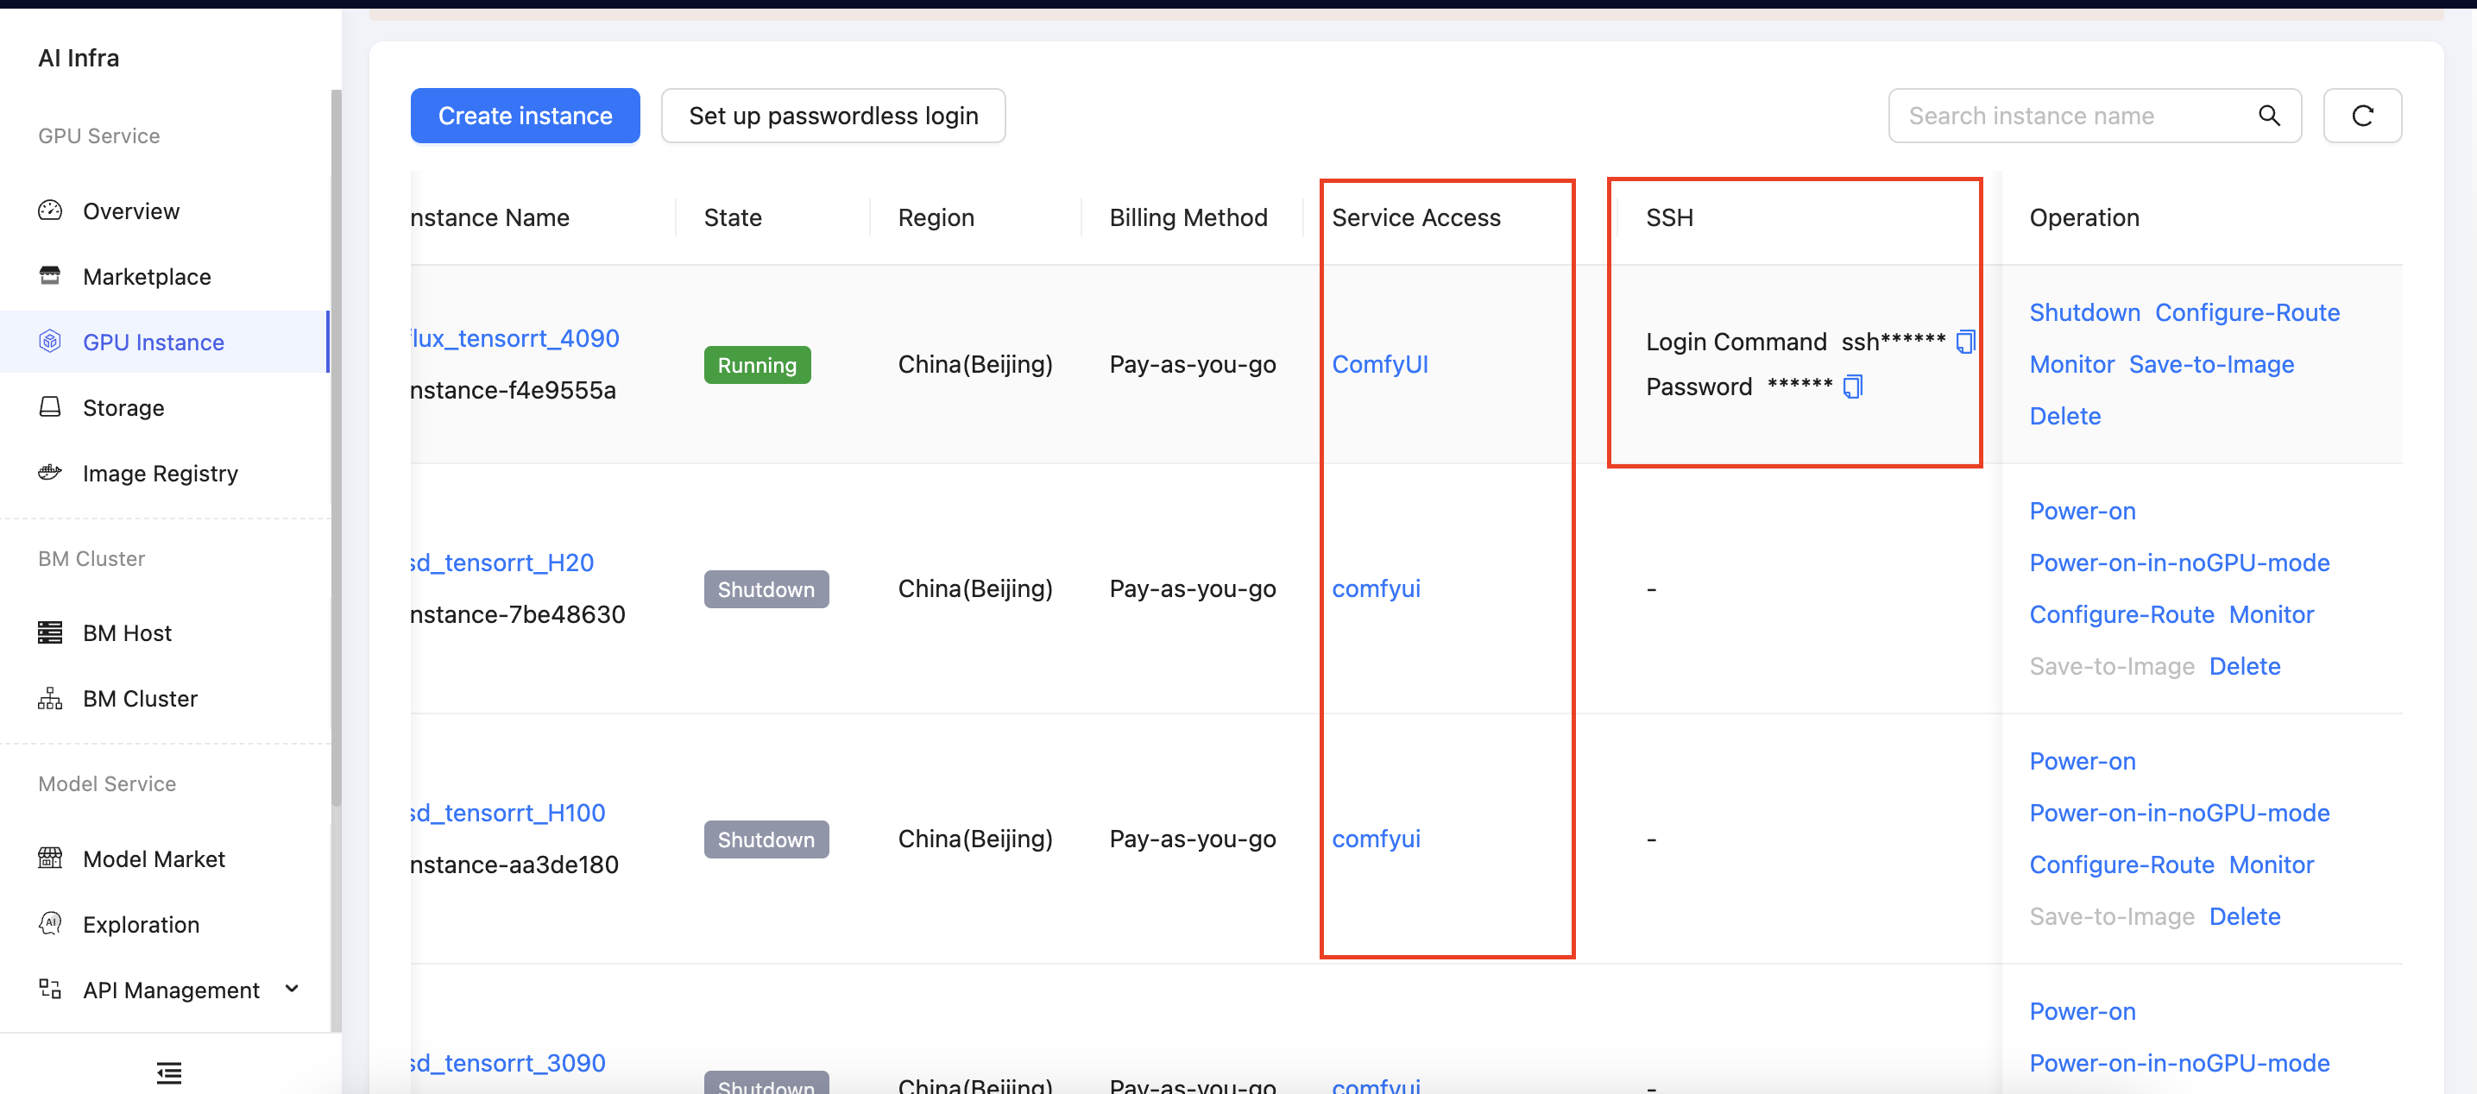Click the Billing Method column header

tap(1188, 217)
